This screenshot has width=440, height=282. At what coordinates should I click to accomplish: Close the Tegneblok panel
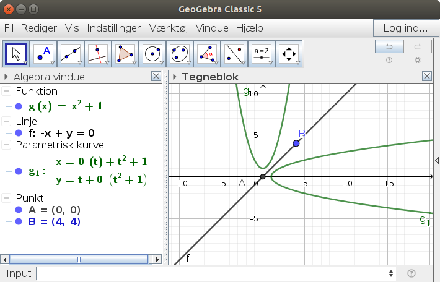coord(427,76)
